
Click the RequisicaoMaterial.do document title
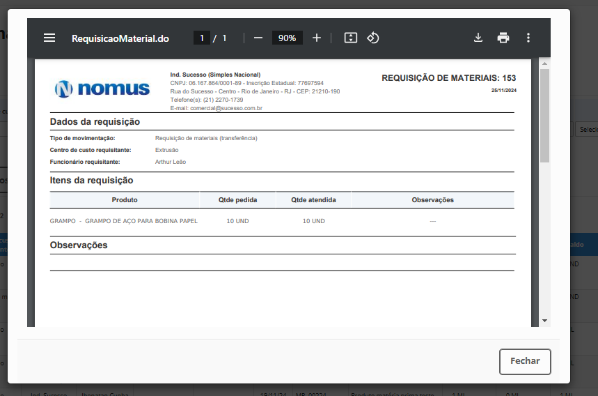click(x=120, y=38)
